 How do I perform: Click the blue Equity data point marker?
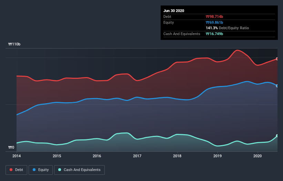click(x=277, y=86)
